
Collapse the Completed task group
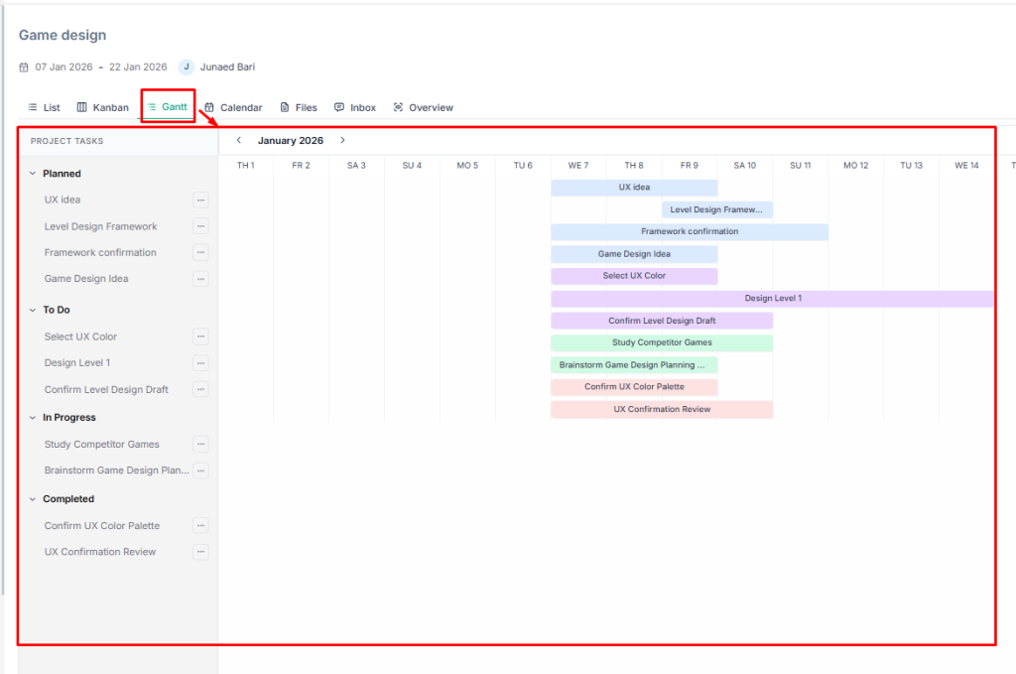pos(33,499)
